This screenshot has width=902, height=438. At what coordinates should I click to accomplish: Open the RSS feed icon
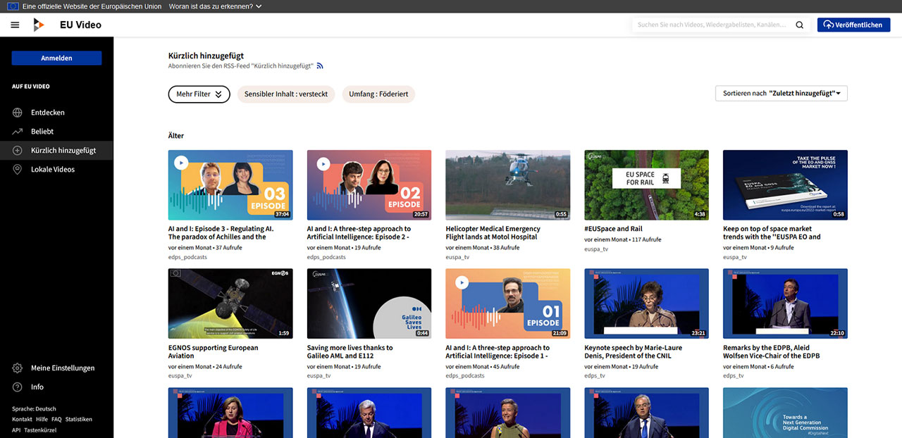[320, 65]
